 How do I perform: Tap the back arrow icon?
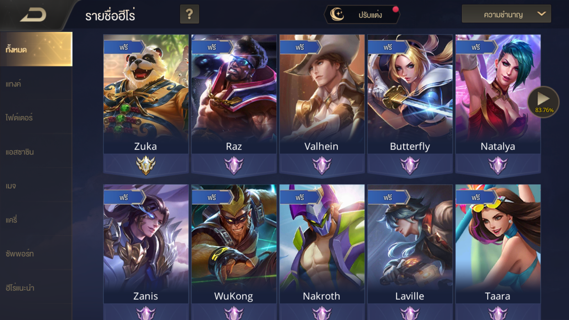33,15
